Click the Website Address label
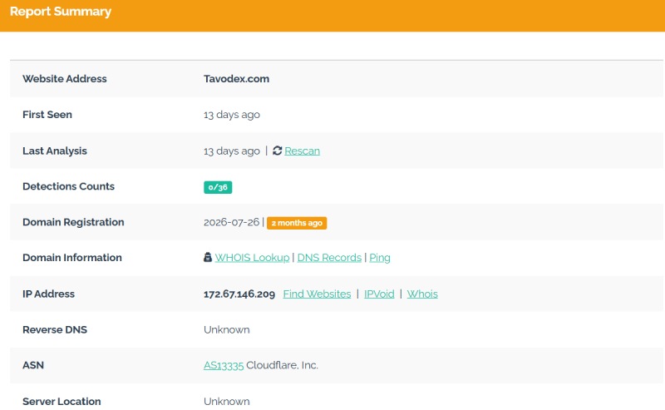Screen dimensions: 665x410 point(65,79)
